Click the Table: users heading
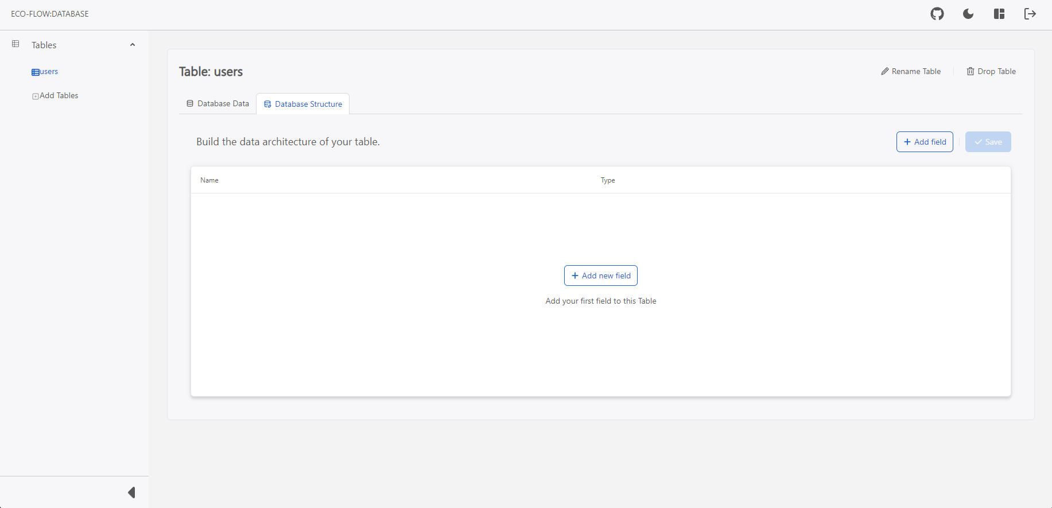The height and width of the screenshot is (508, 1052). [211, 72]
